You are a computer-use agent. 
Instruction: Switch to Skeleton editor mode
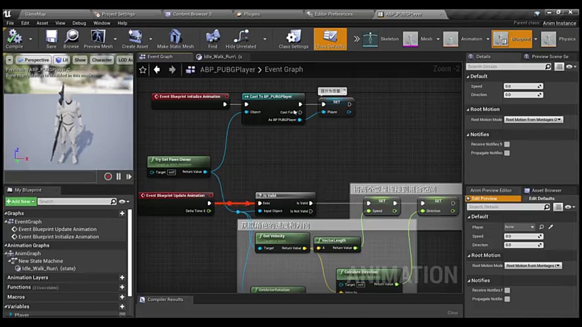[x=381, y=39]
